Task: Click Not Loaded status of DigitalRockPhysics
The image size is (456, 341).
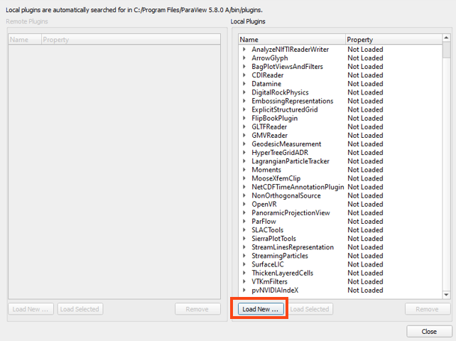Action: (365, 92)
